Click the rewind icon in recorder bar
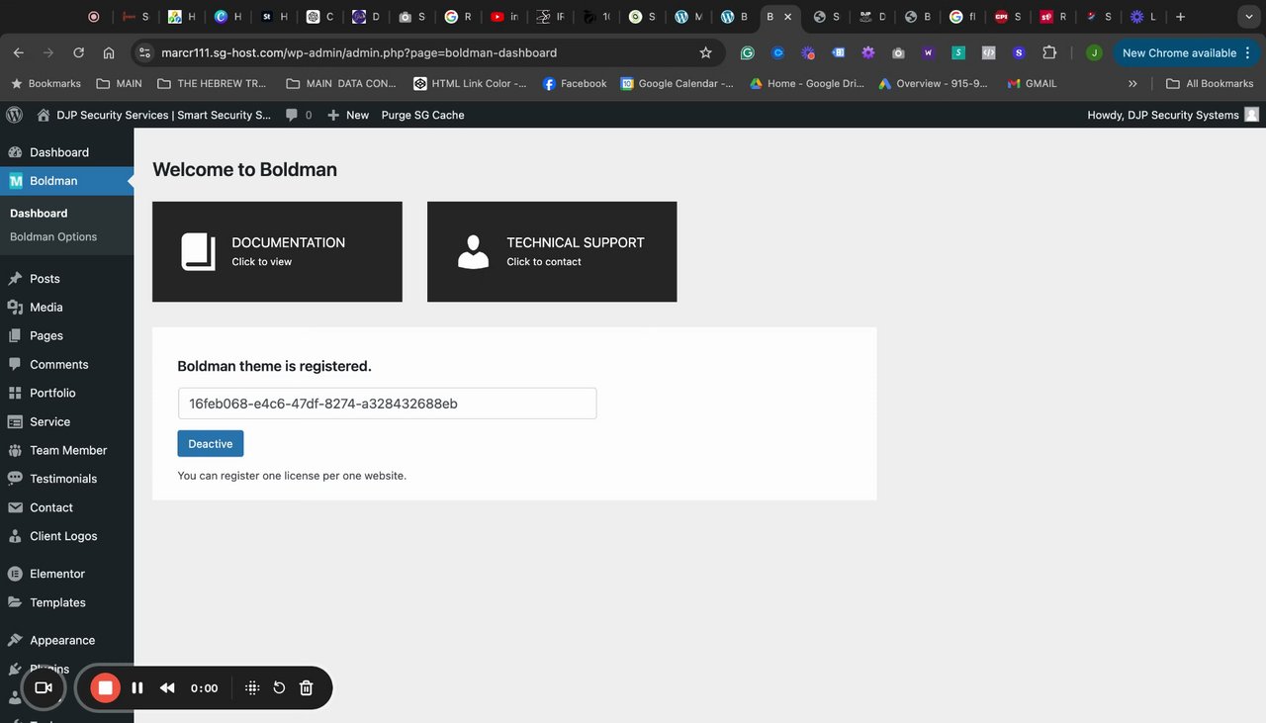 pos(167,687)
